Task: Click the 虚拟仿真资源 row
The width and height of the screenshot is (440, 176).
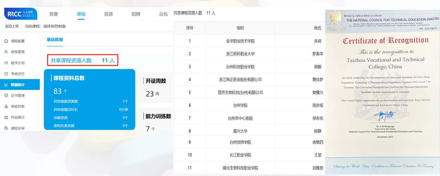Action: (x=91, y=126)
